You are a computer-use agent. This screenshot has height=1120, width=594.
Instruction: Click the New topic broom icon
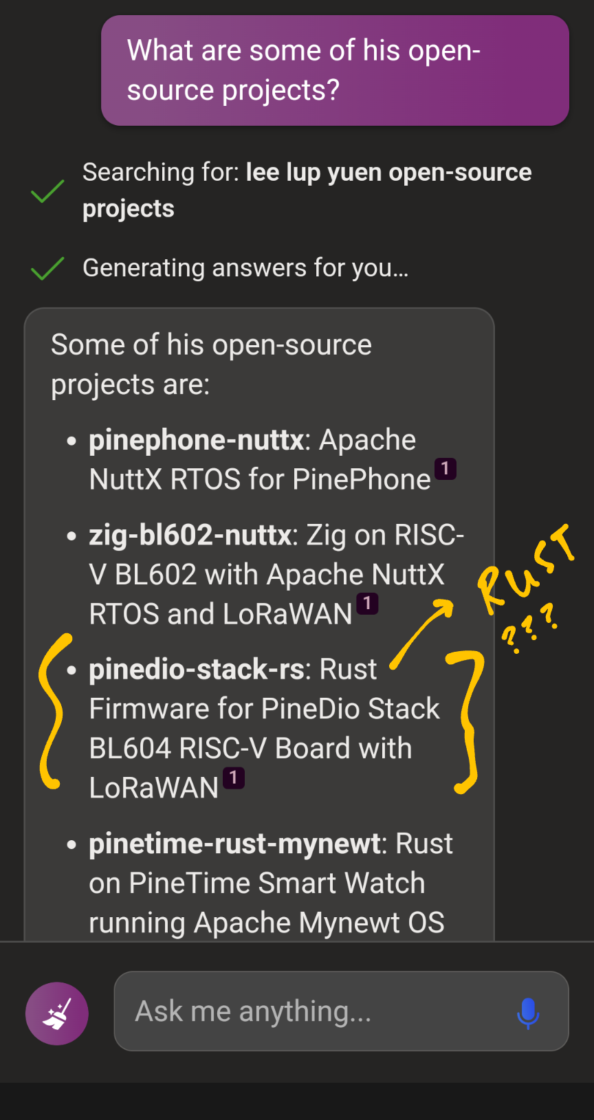click(57, 1013)
